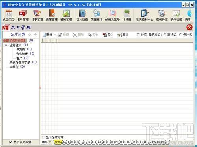Select the 表格式 table view radio button

click(165, 35)
